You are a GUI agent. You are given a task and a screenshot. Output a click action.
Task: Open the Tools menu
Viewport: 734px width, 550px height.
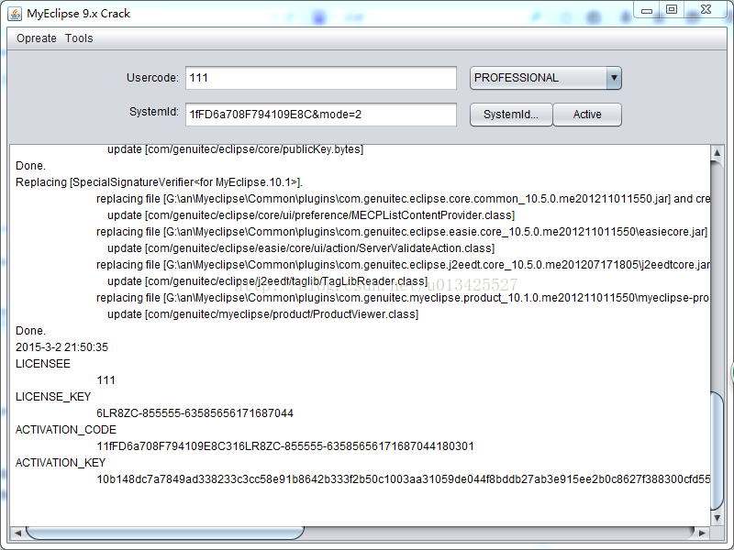(79, 38)
